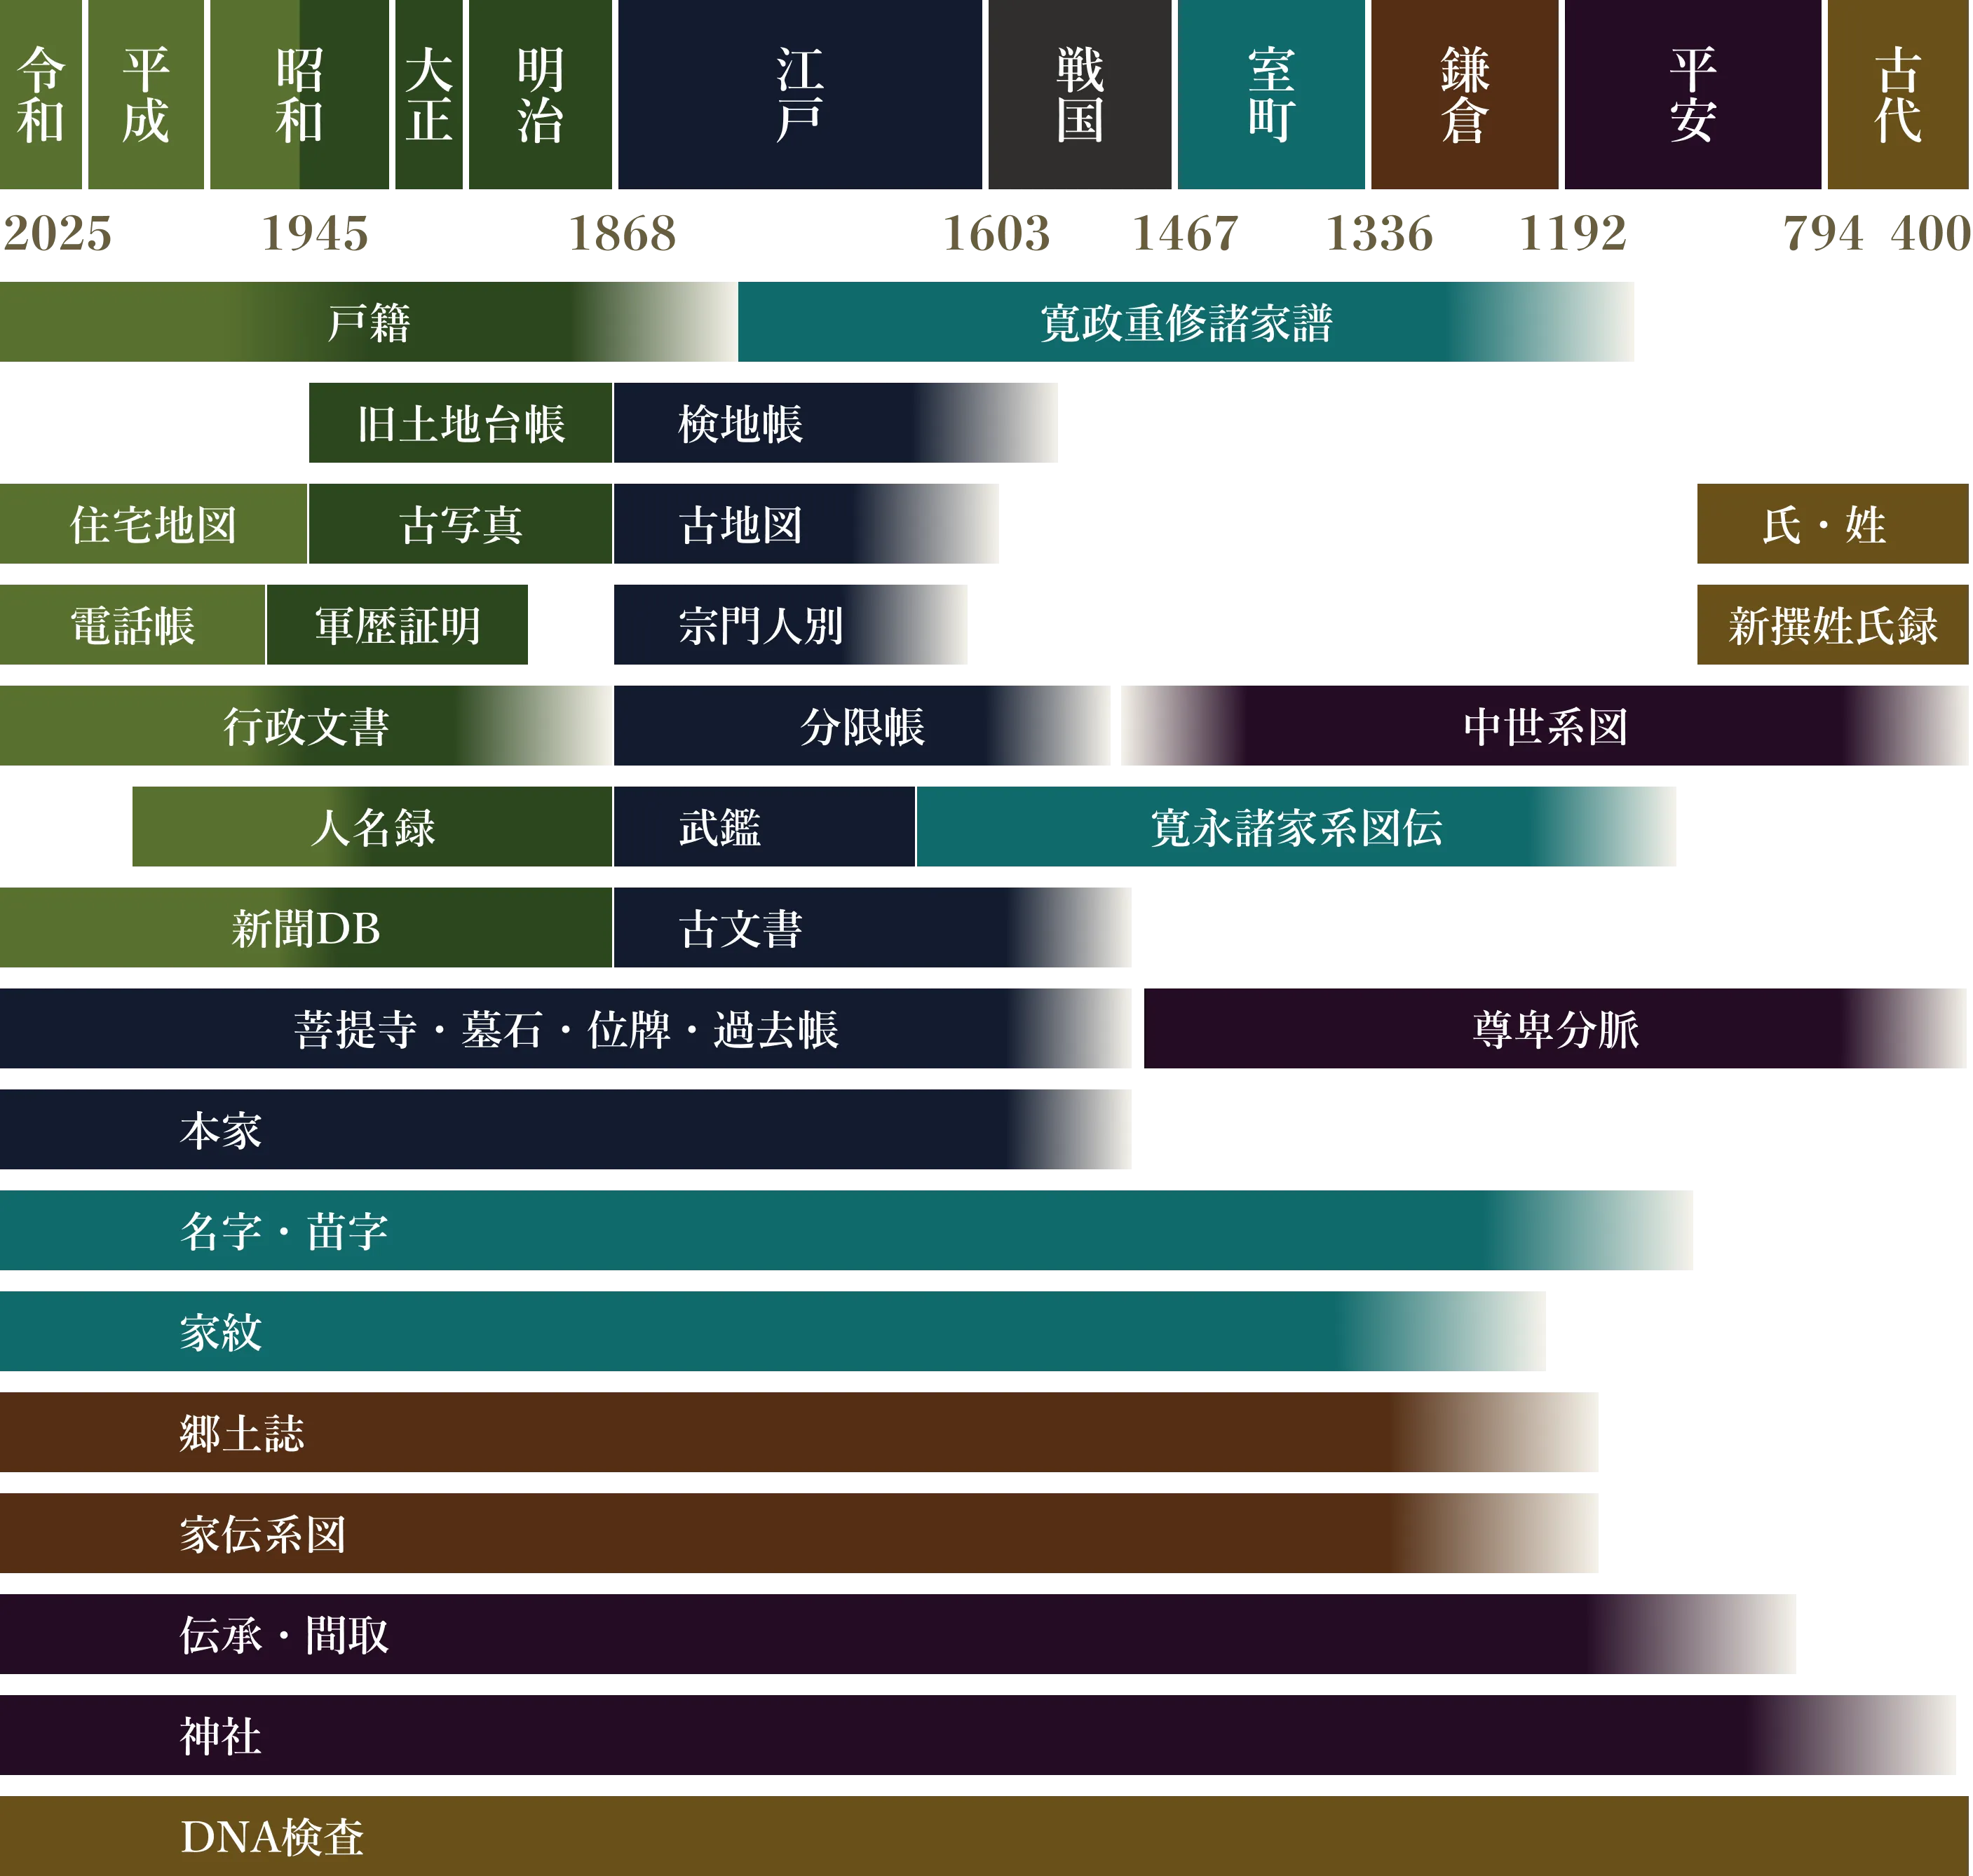Click the 名字・苗字 bar
This screenshot has height=1876, width=1973.
tap(846, 1231)
